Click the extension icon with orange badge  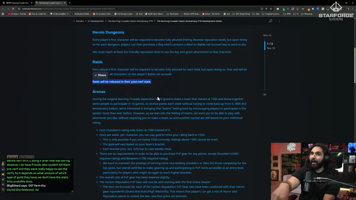pos(308,9)
